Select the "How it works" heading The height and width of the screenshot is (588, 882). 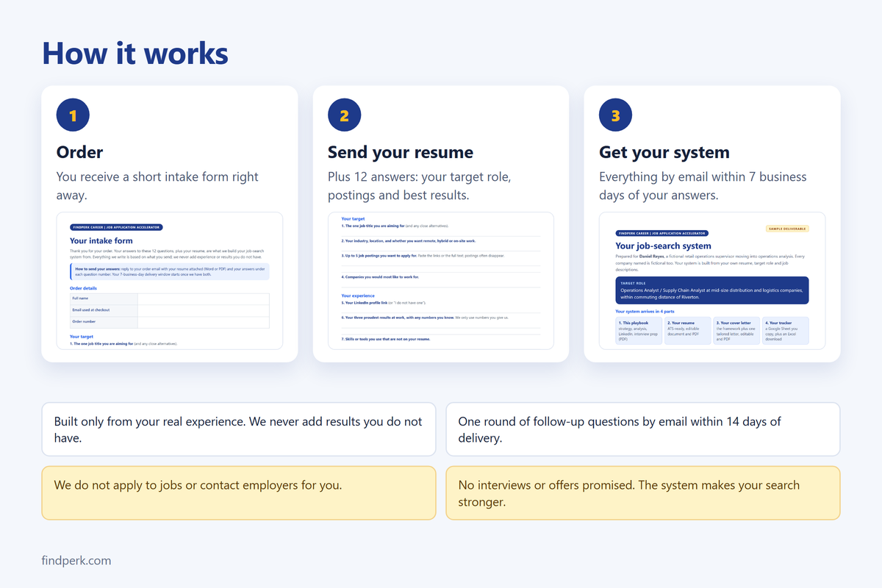click(135, 54)
